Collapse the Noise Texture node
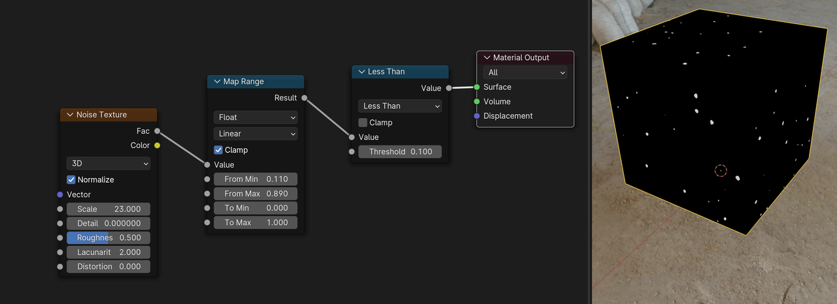The height and width of the screenshot is (304, 837). point(70,115)
